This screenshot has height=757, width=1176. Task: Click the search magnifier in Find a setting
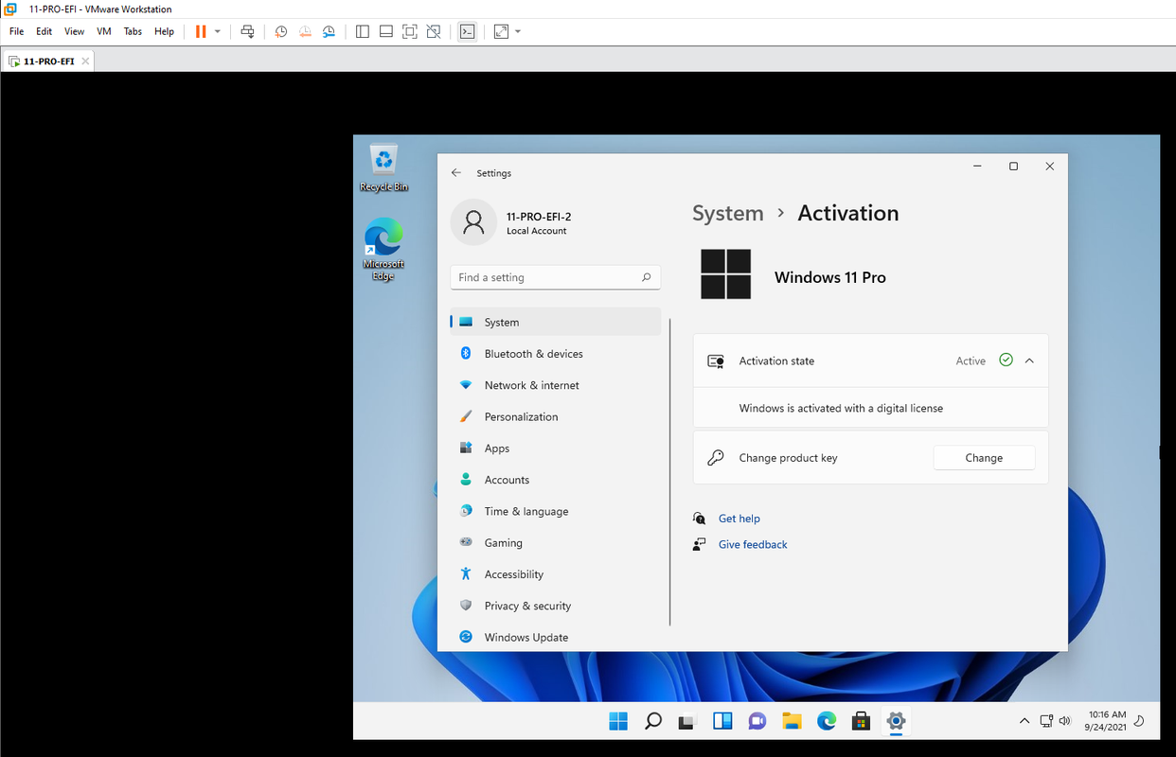647,277
